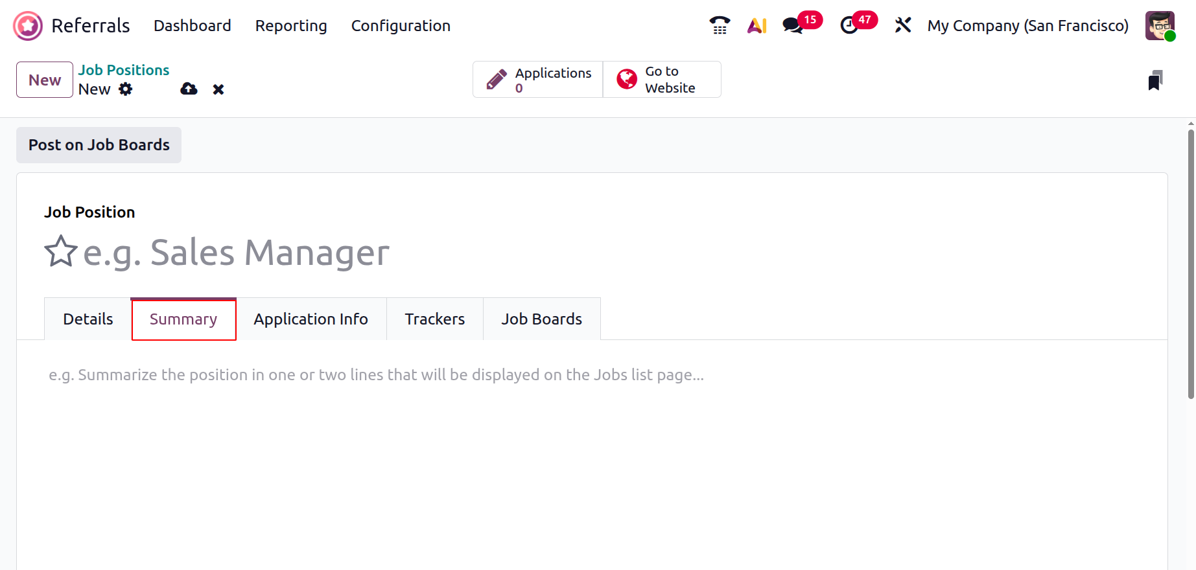Viewport: 1196px width, 570px height.
Task: Click the Referrals app title
Action: 91,26
